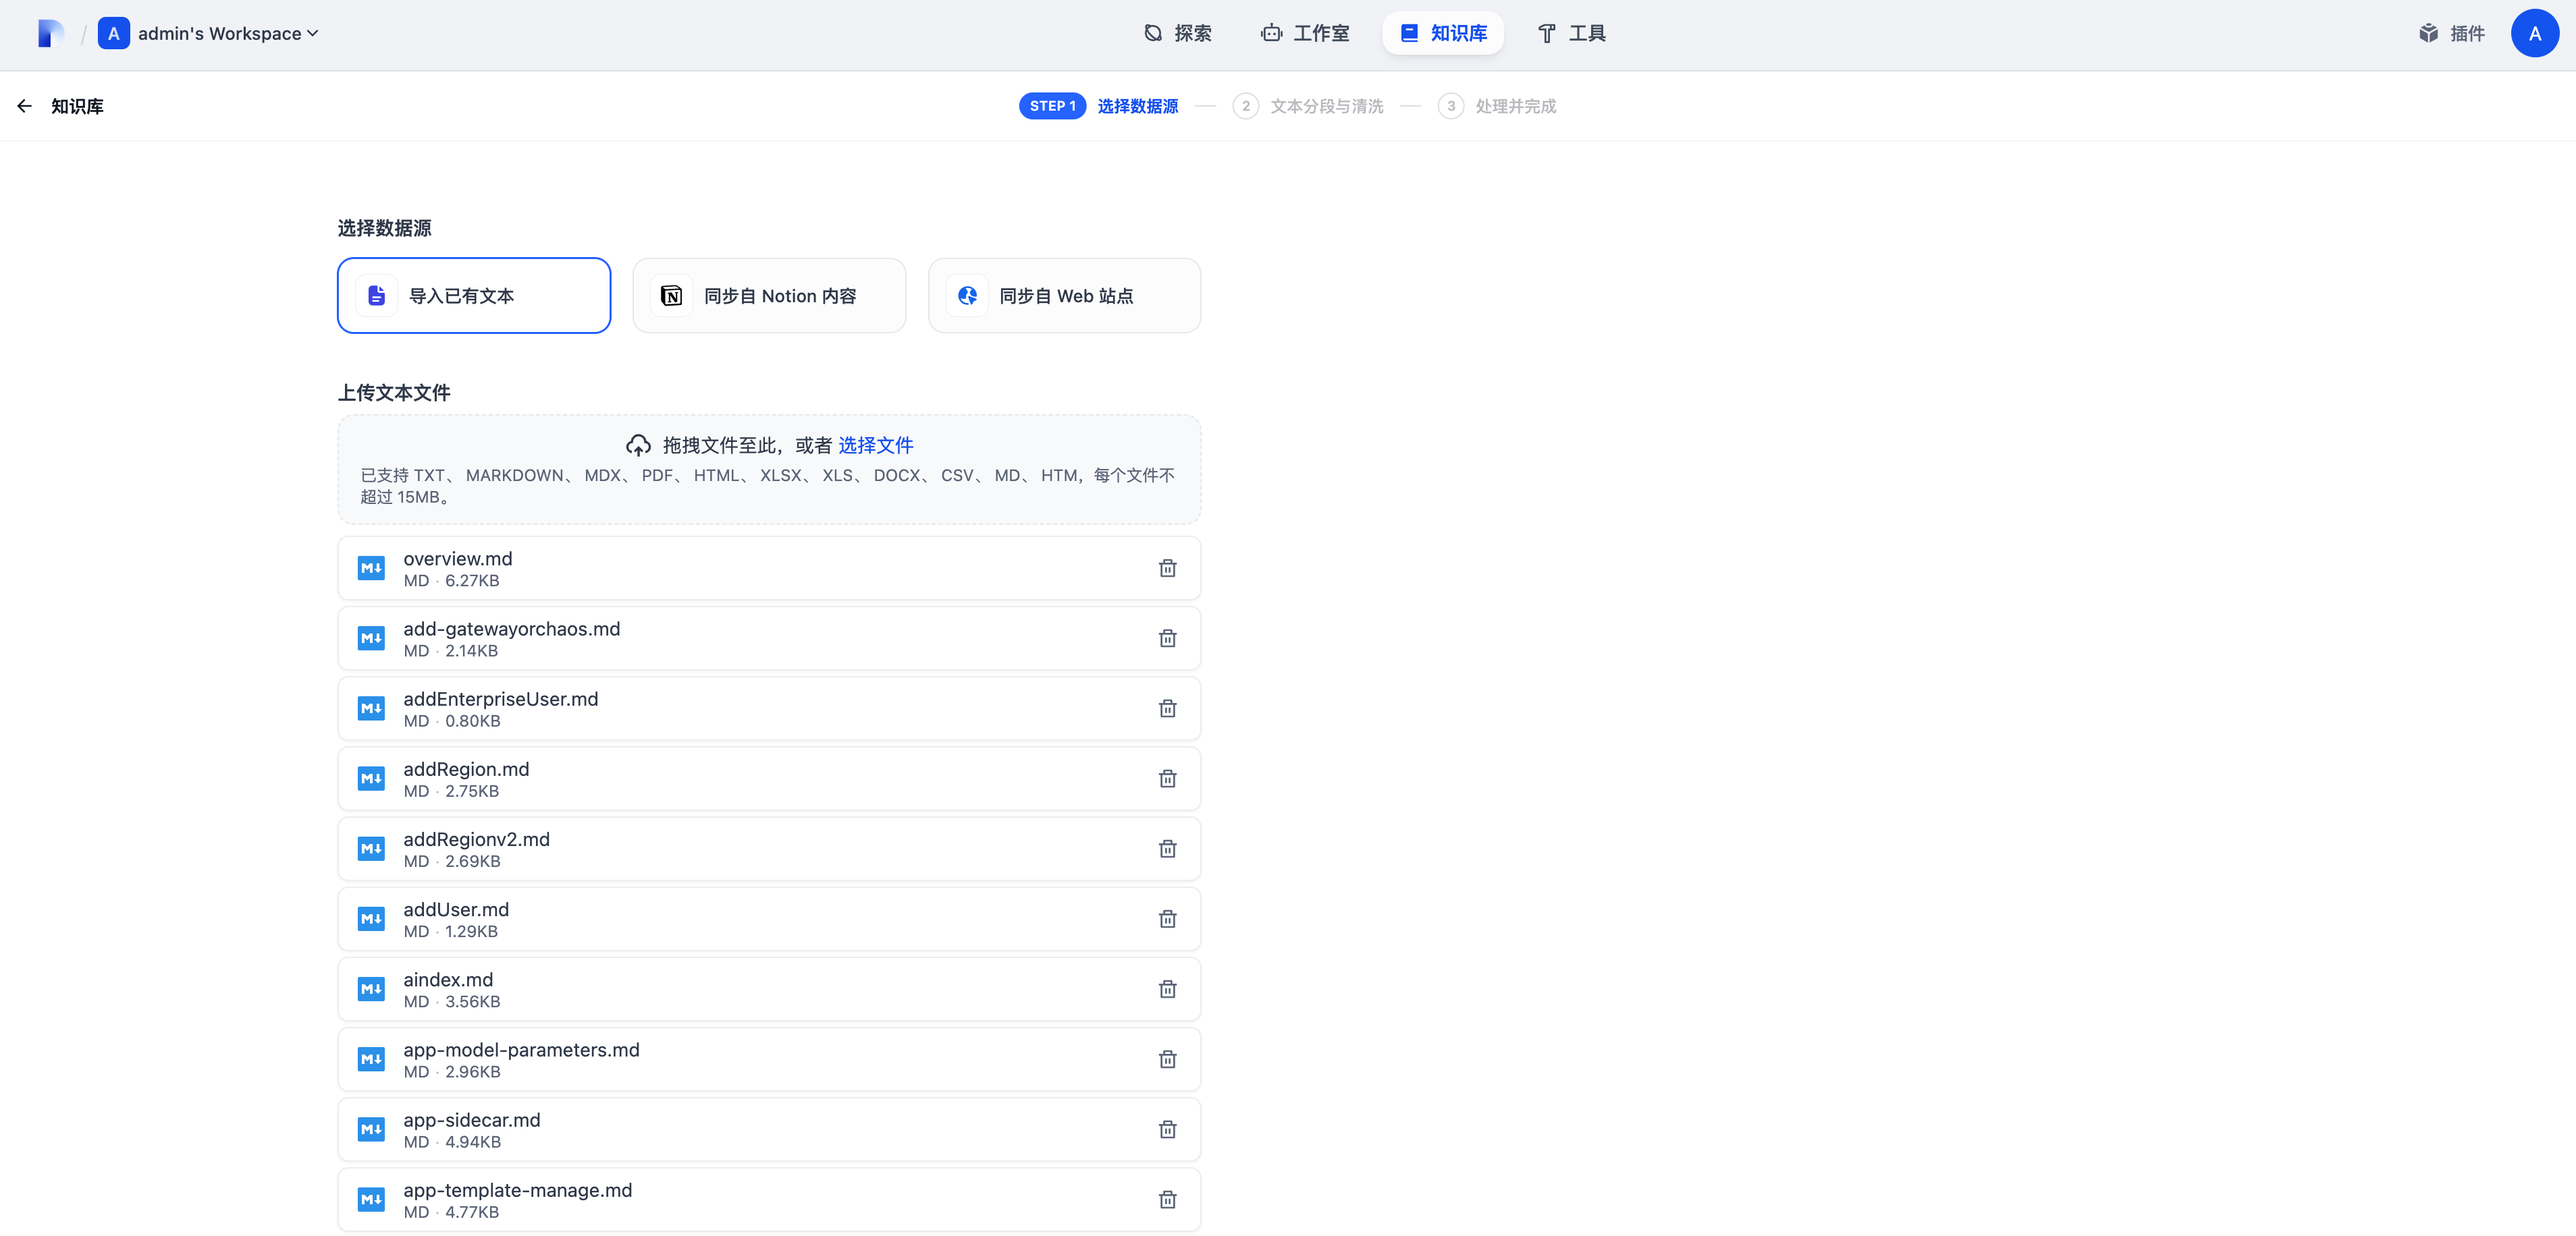Choose 同步自 Web 站点 data source
This screenshot has width=2576, height=1236.
click(x=1064, y=296)
